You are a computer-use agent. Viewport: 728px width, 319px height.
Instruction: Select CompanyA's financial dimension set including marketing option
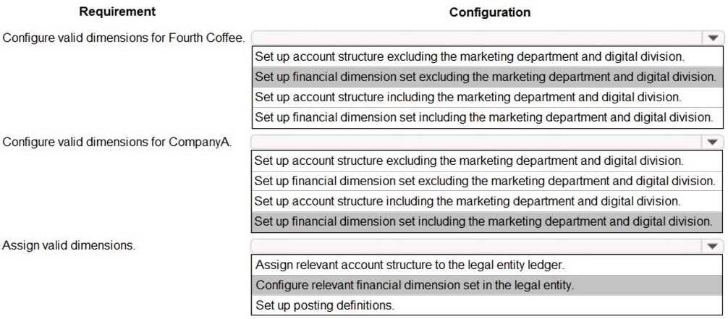(x=488, y=221)
